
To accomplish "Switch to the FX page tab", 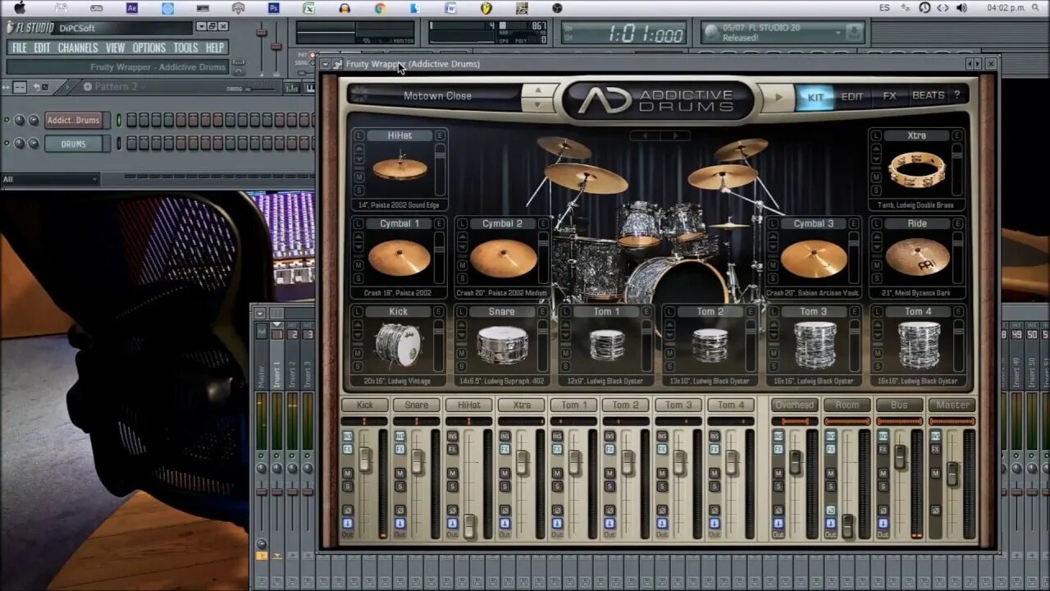I will click(x=889, y=96).
